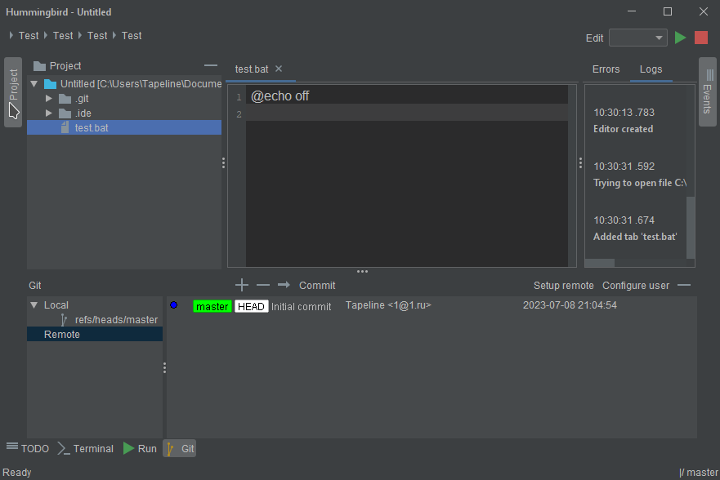Click the plus icon in Git panel
Image resolution: width=720 pixels, height=480 pixels.
(241, 285)
